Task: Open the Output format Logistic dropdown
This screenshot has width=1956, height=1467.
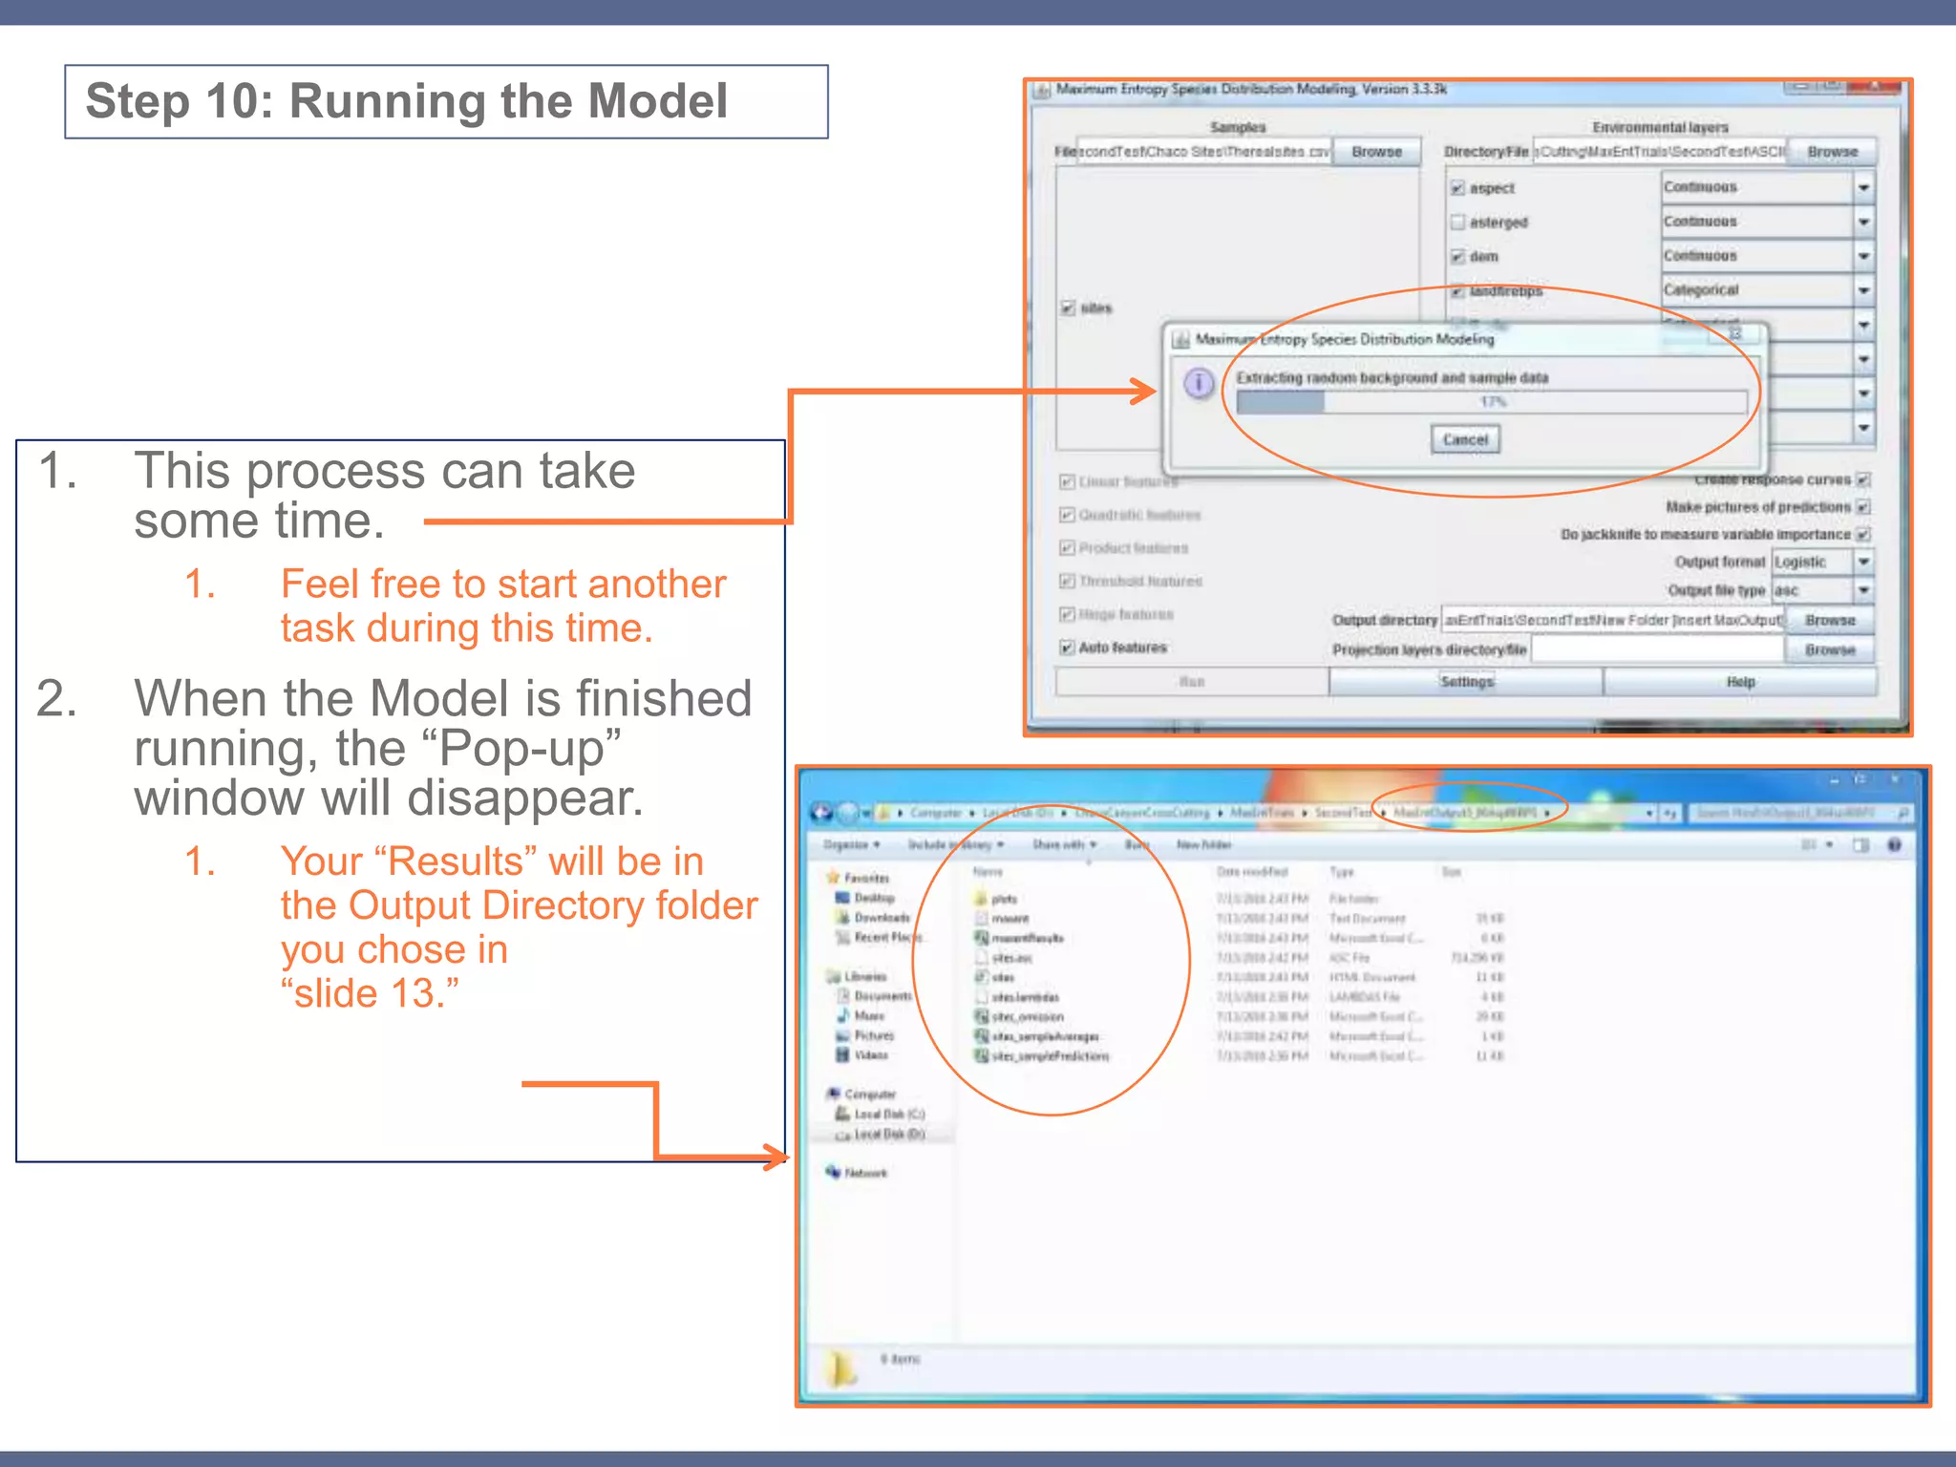Action: point(1863,562)
